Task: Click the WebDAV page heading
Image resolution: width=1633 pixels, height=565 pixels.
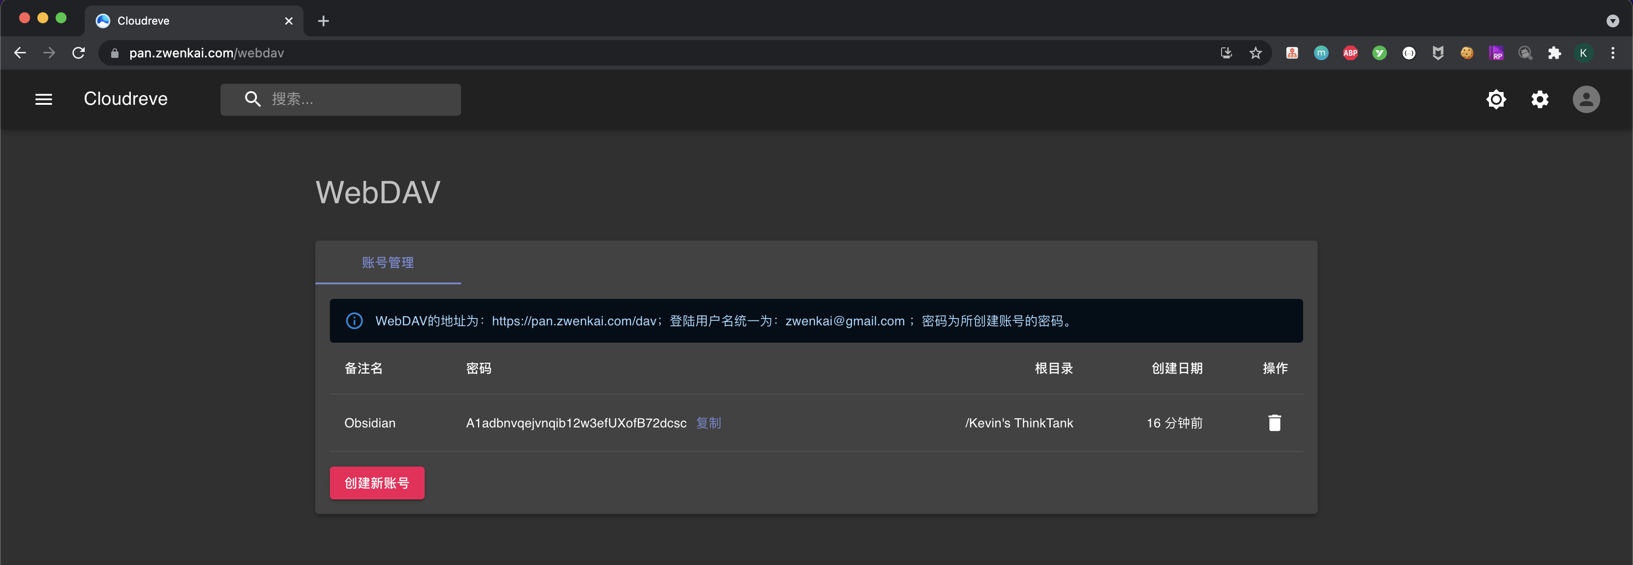Action: pos(378,192)
